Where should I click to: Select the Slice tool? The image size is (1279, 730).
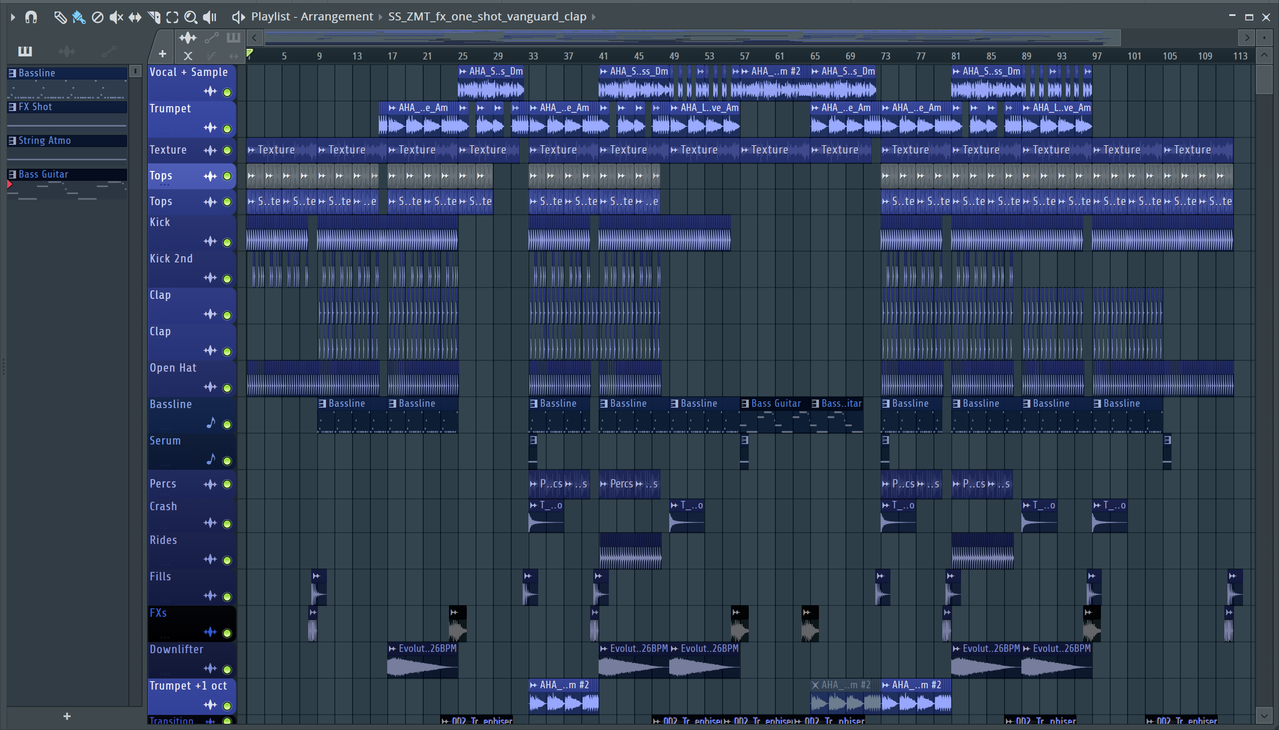click(x=154, y=18)
